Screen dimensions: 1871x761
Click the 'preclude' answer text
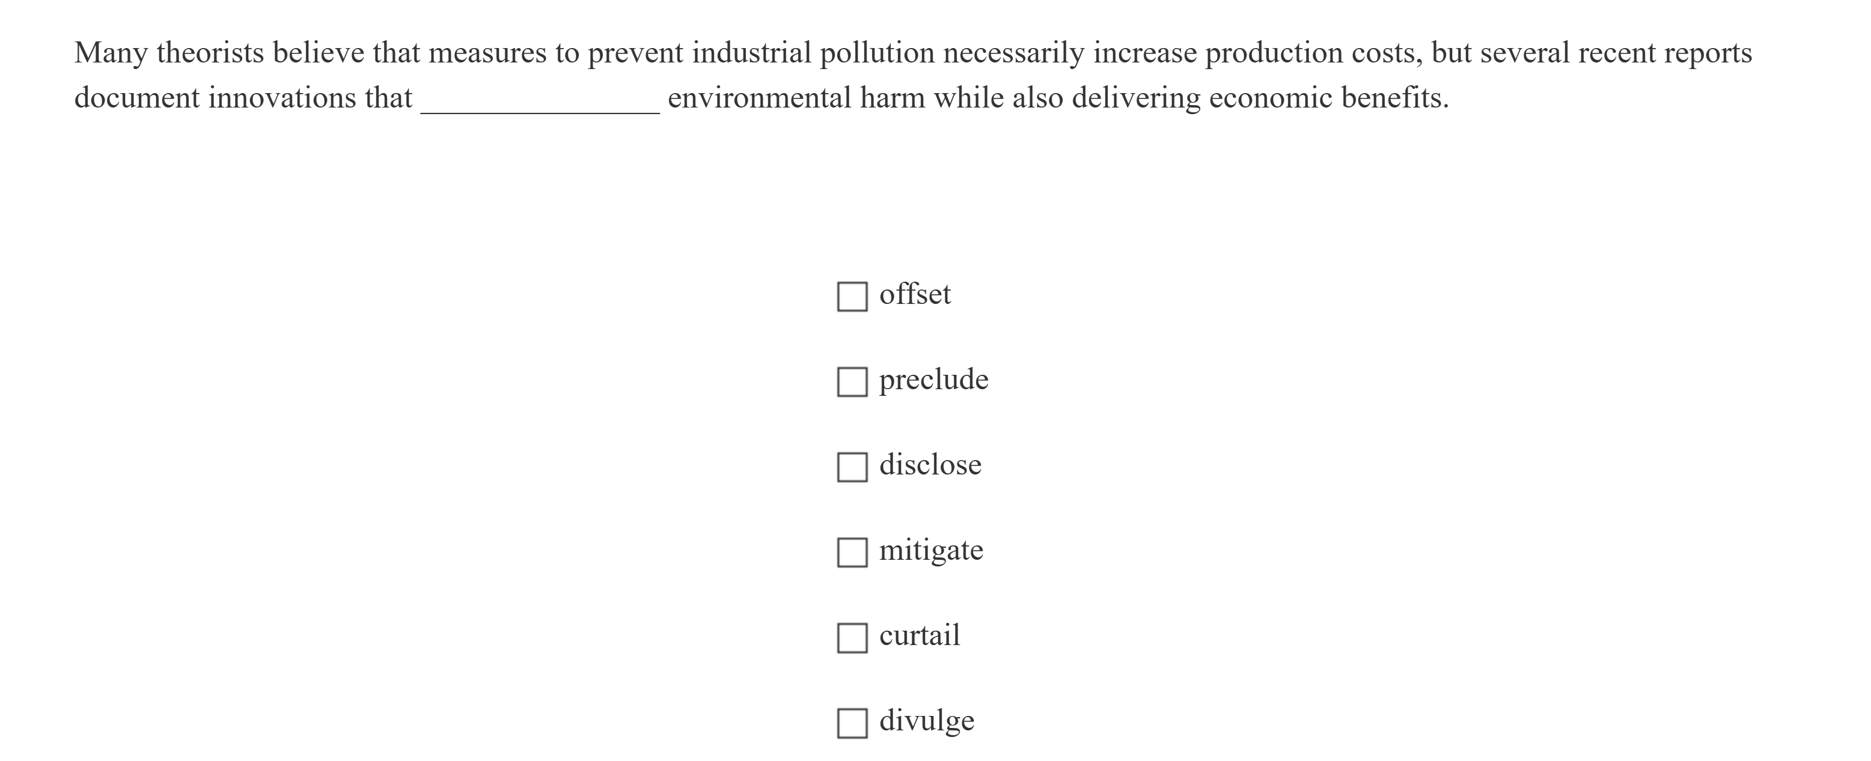(933, 380)
